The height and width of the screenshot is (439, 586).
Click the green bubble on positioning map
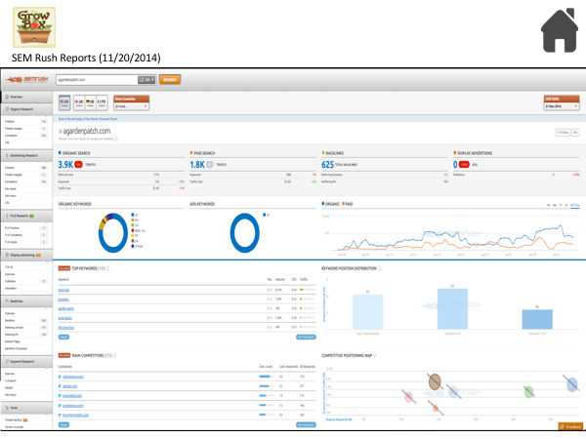(528, 391)
